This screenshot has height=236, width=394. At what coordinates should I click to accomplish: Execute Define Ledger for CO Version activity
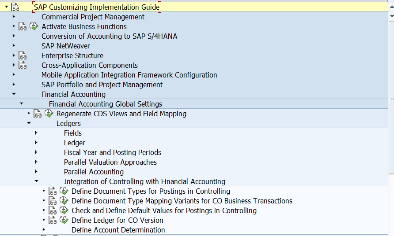64,220
